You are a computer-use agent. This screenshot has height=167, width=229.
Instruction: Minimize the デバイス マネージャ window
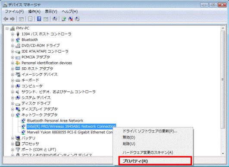204,5
